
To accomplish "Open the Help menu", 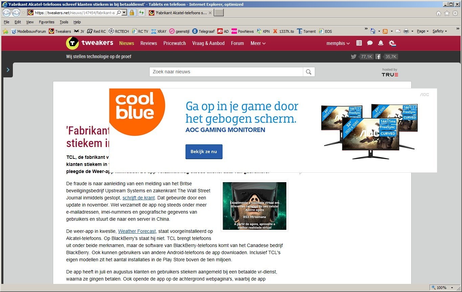I will coord(77,22).
